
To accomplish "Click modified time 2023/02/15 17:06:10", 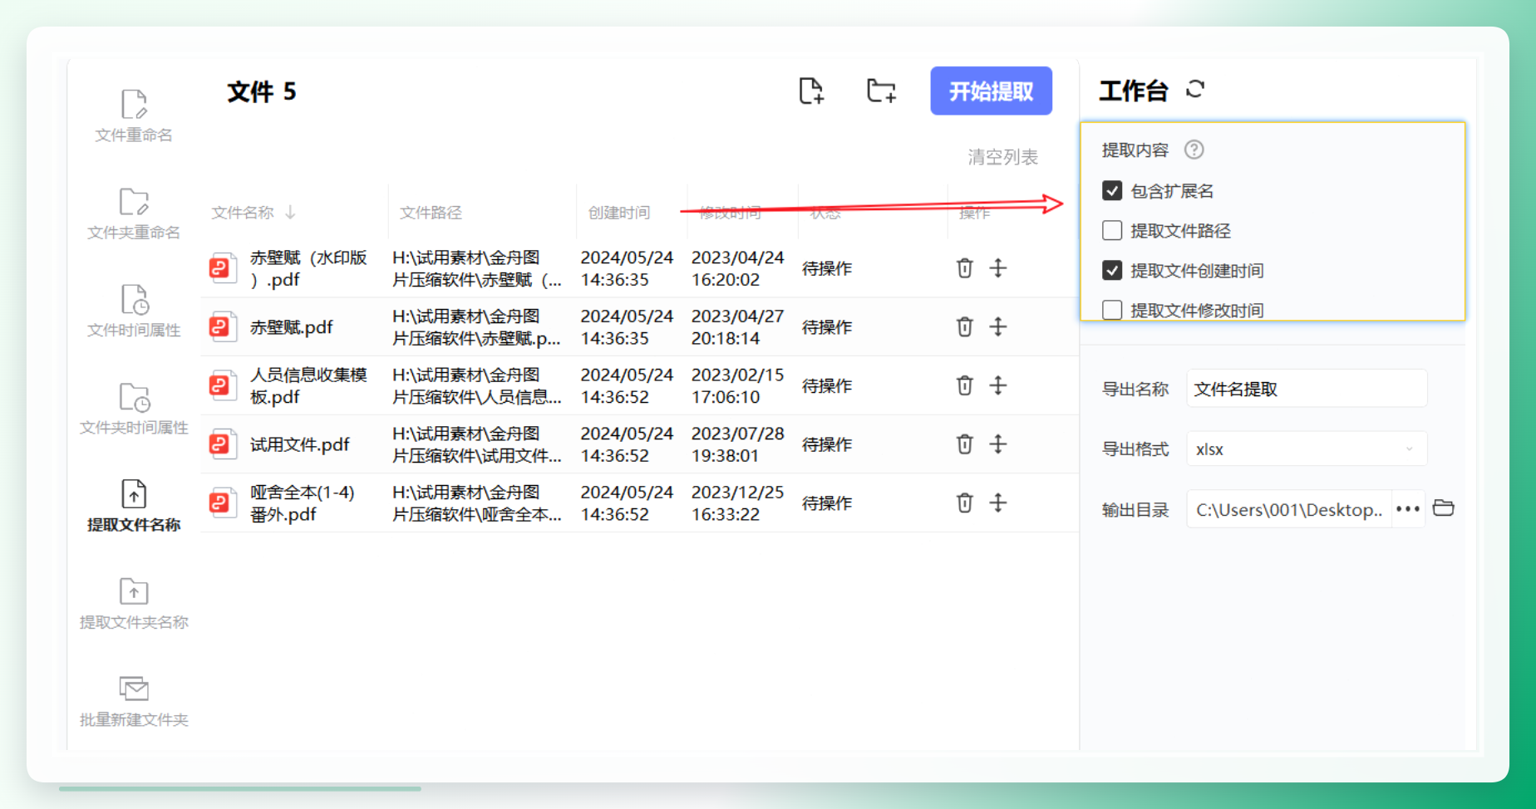I will [737, 385].
